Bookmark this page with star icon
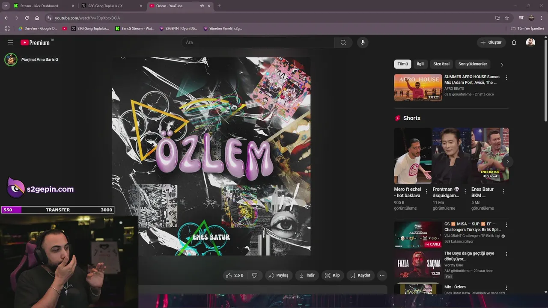This screenshot has width=548, height=308. click(x=507, y=18)
